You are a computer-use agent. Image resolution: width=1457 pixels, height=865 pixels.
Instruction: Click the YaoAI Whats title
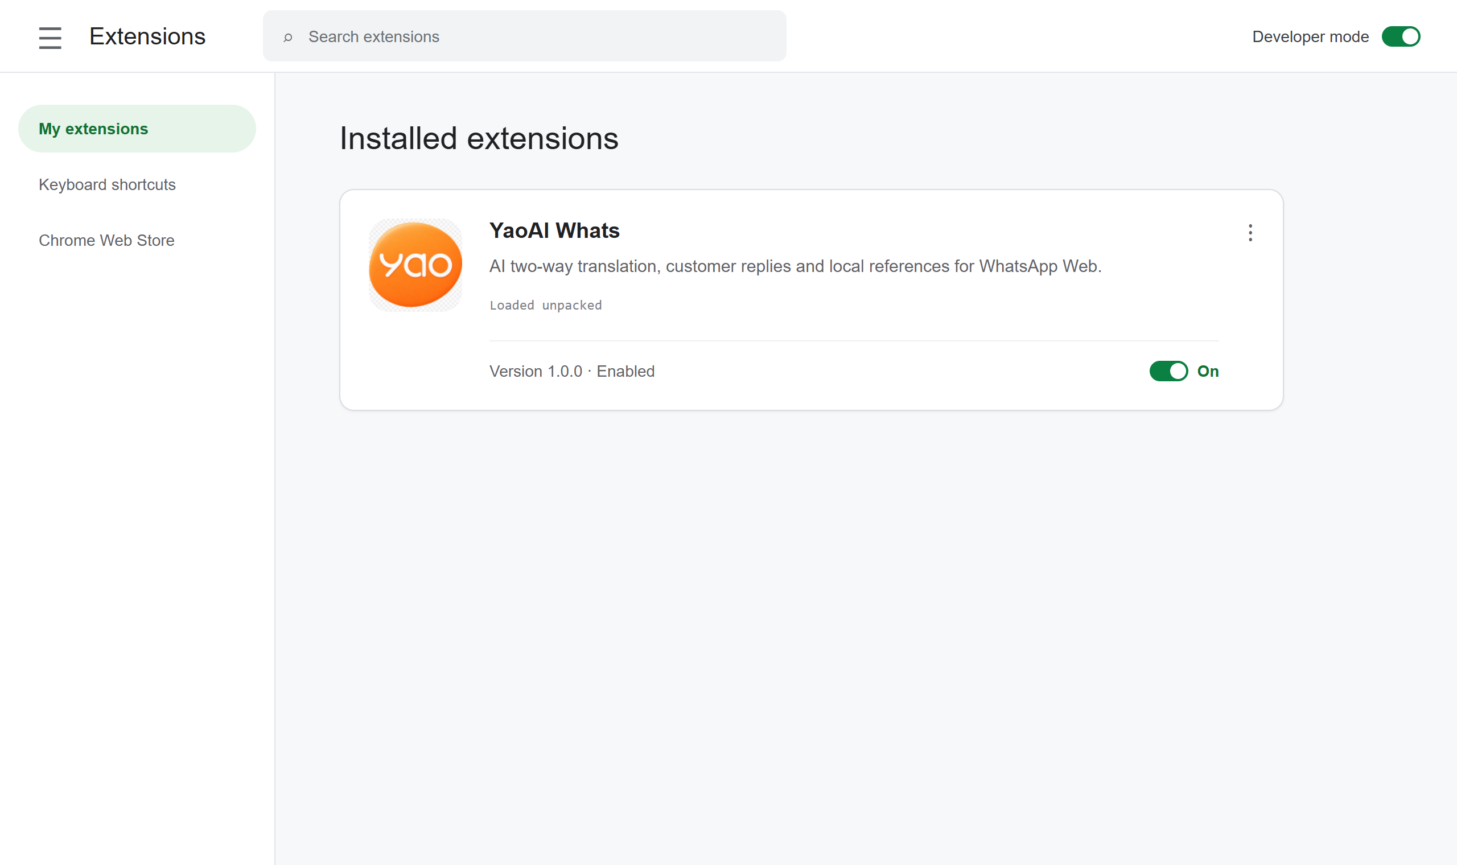[554, 231]
